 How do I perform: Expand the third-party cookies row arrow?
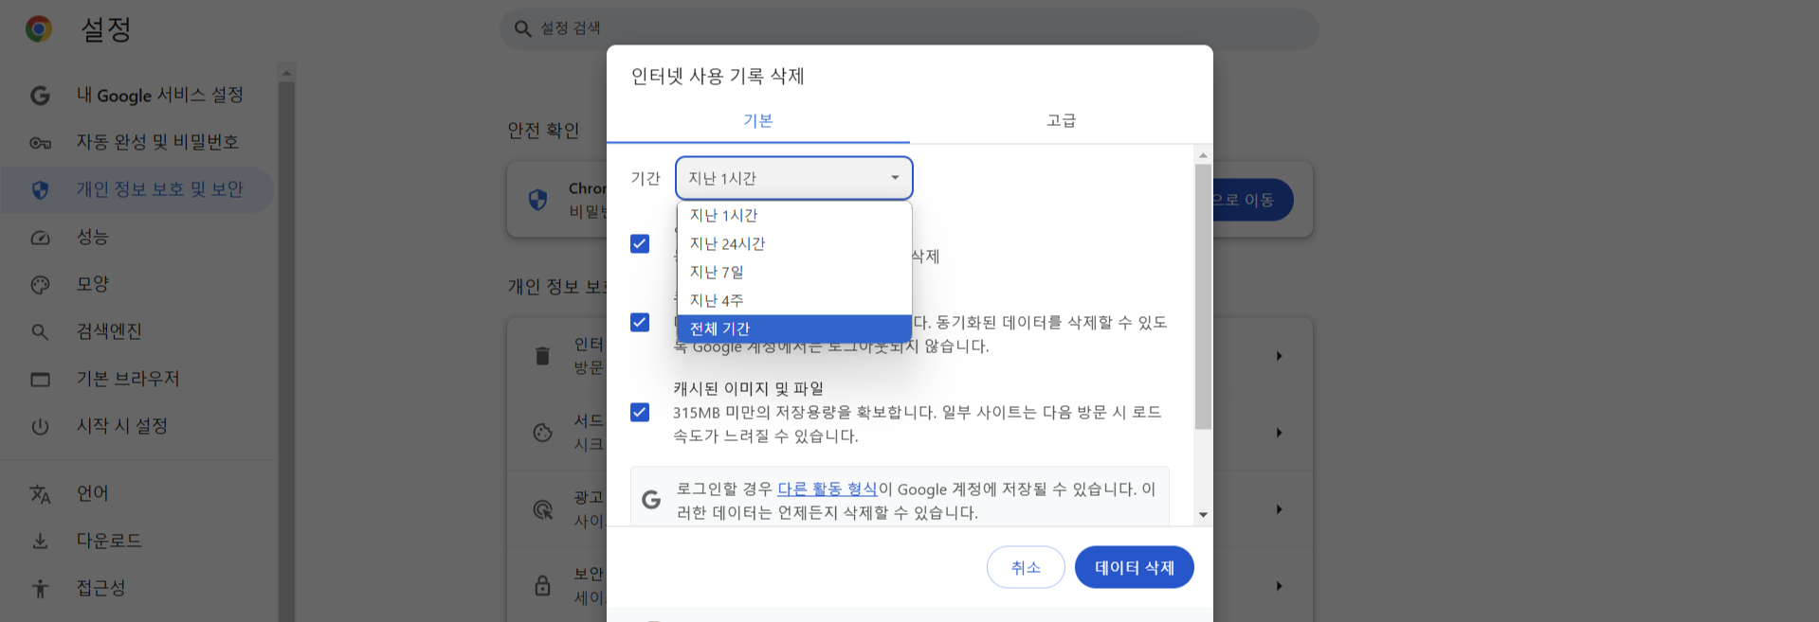pos(1279,433)
